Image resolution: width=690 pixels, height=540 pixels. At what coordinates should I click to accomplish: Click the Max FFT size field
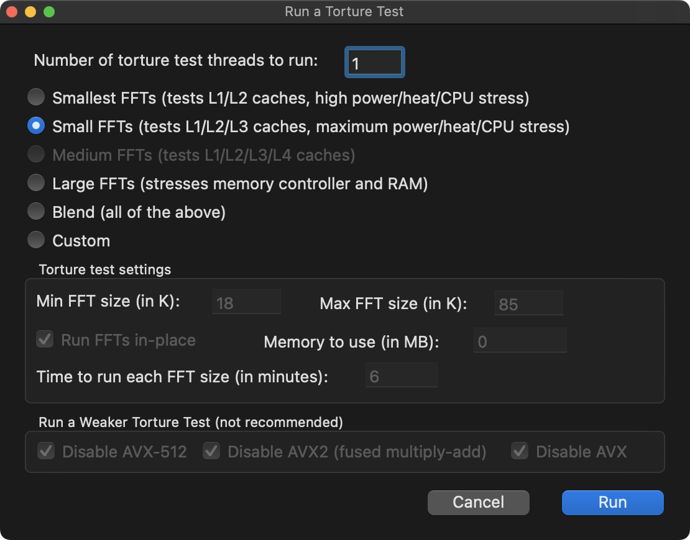[529, 304]
